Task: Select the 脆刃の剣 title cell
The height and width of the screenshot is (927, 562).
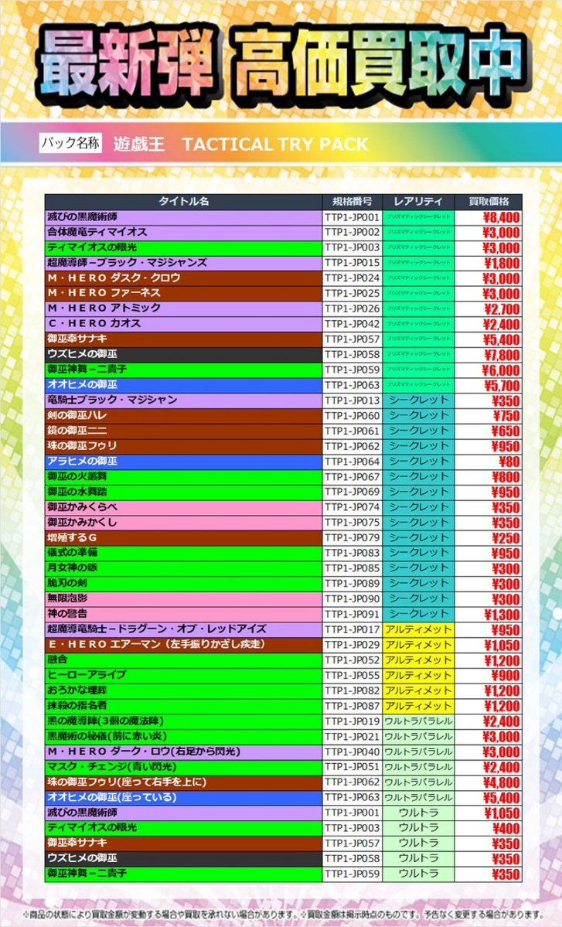Action: [183, 584]
